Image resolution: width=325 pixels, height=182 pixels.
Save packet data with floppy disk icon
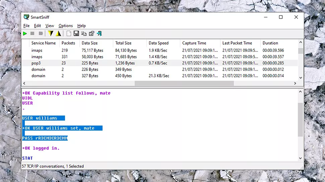76,34
